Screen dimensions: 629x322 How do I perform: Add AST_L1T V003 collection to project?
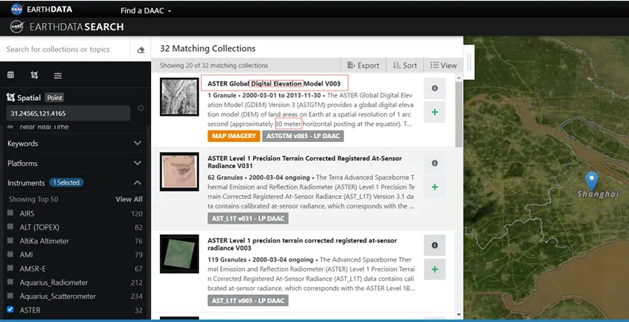[434, 269]
